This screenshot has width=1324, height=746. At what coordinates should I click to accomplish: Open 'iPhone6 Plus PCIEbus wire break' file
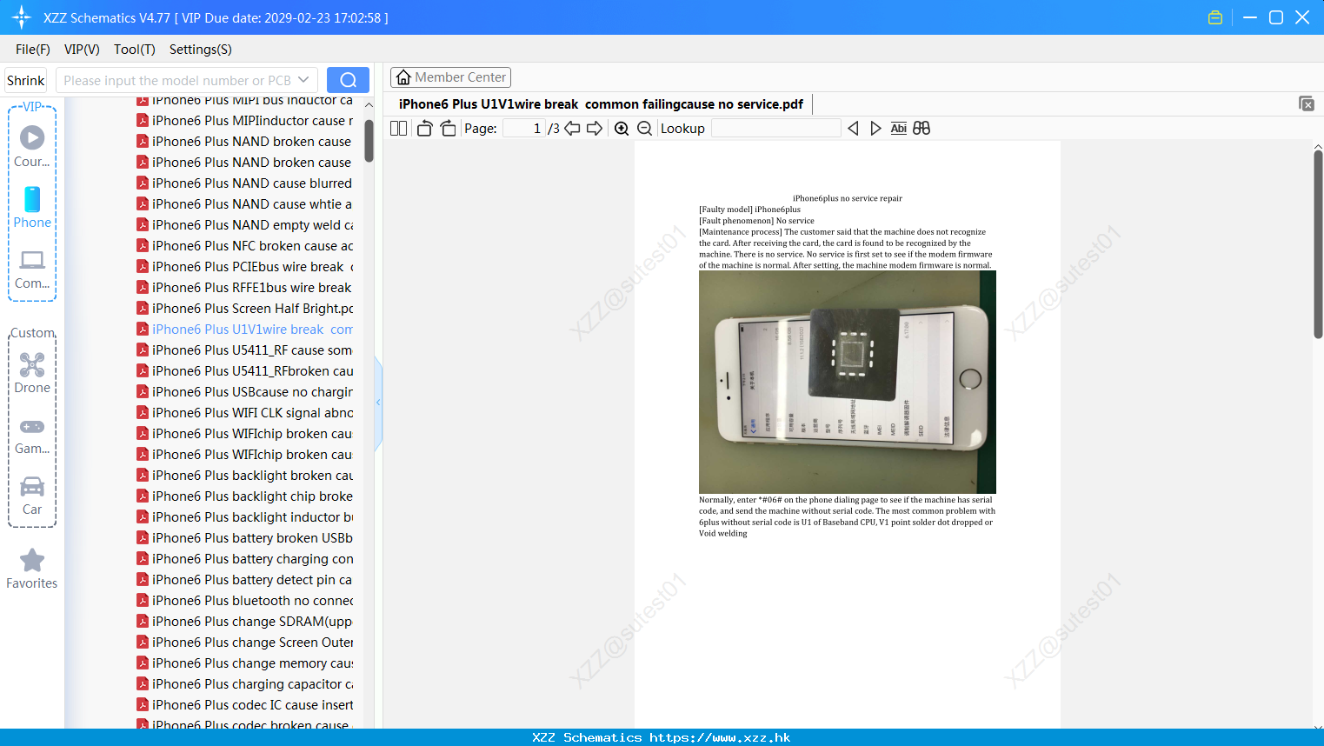click(245, 267)
